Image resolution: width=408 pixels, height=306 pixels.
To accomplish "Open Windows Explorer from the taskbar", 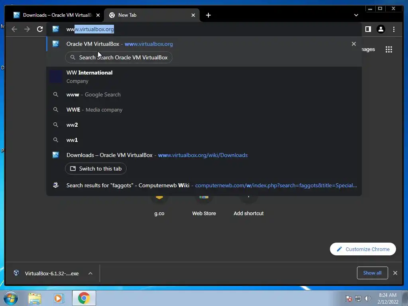I will [35, 298].
